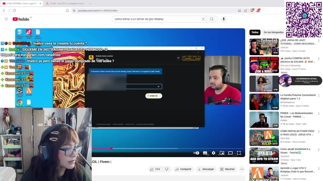The height and width of the screenshot is (181, 323).
Task: Toggle autoplay switch in player
Action: click(x=196, y=153)
